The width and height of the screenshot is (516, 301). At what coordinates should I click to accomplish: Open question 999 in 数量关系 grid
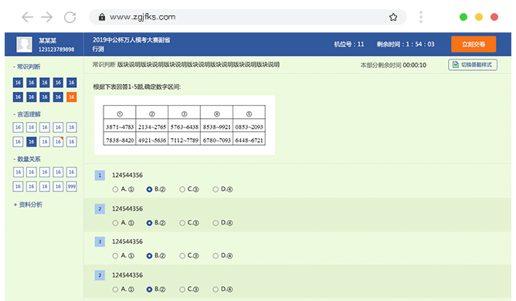(71, 187)
